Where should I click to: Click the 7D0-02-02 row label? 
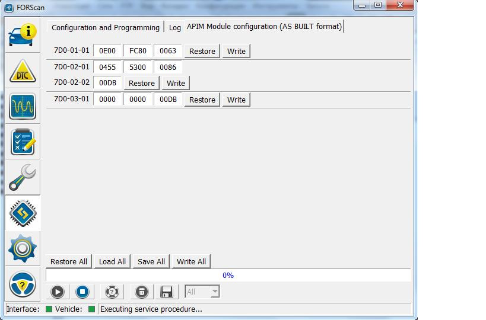pyautogui.click(x=72, y=82)
